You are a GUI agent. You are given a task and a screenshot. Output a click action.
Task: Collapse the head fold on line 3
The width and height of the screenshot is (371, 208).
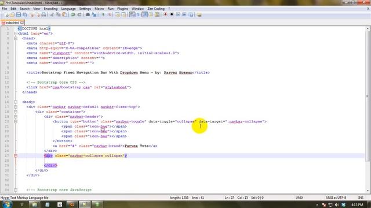(16, 38)
